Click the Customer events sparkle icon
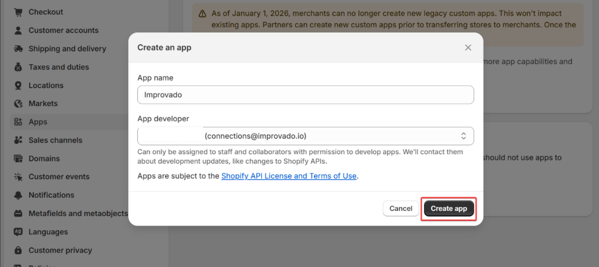The height and width of the screenshot is (267, 599). (x=18, y=177)
